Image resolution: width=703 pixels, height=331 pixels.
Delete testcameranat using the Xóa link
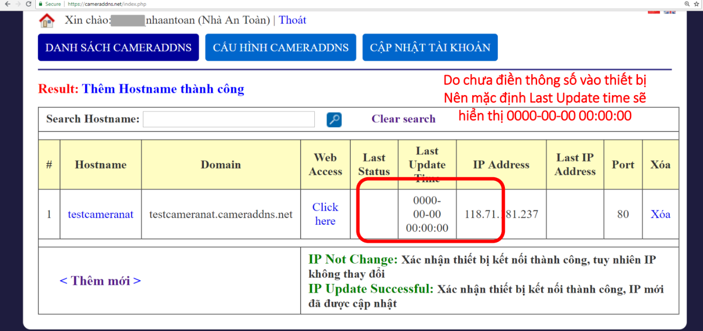point(660,215)
